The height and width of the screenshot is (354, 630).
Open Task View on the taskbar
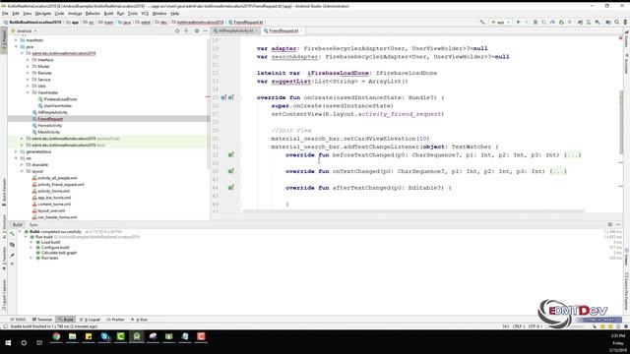39,343
